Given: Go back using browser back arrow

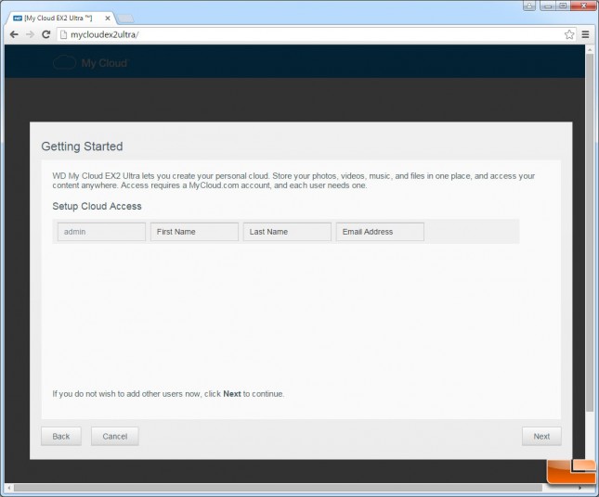Looking at the screenshot, I should point(14,34).
